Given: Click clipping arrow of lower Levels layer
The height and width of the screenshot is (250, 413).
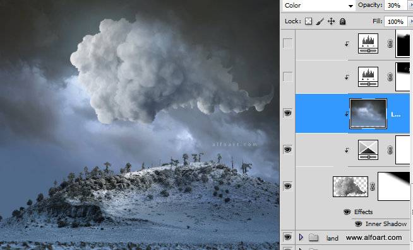Looking at the screenshot, I should 347,77.
